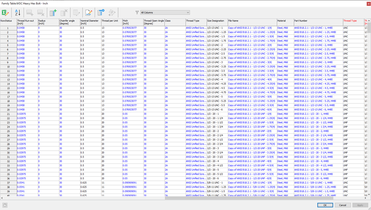
Task: Select the File Name column header
Action: [x=252, y=22]
